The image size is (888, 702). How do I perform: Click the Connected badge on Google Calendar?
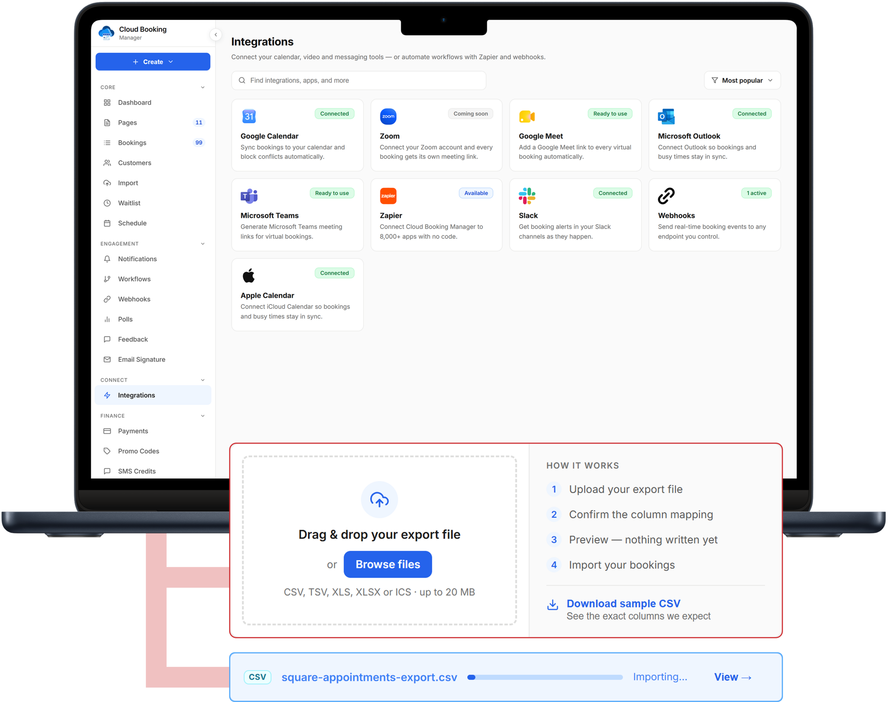point(334,114)
